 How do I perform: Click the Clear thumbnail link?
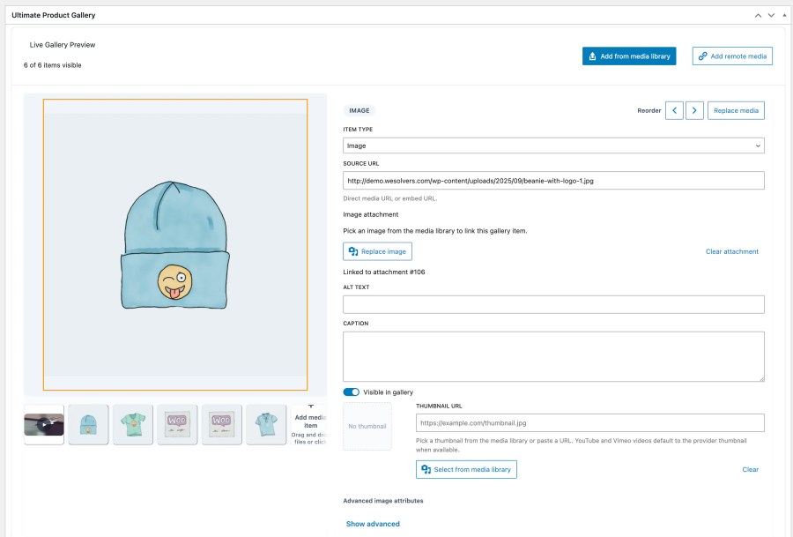click(x=750, y=469)
